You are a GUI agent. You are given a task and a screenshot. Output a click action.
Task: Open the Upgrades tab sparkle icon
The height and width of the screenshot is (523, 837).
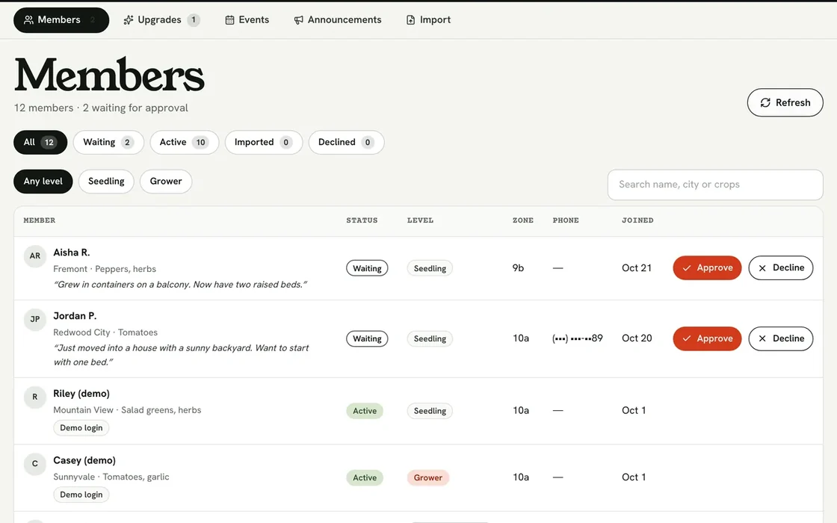(x=128, y=19)
